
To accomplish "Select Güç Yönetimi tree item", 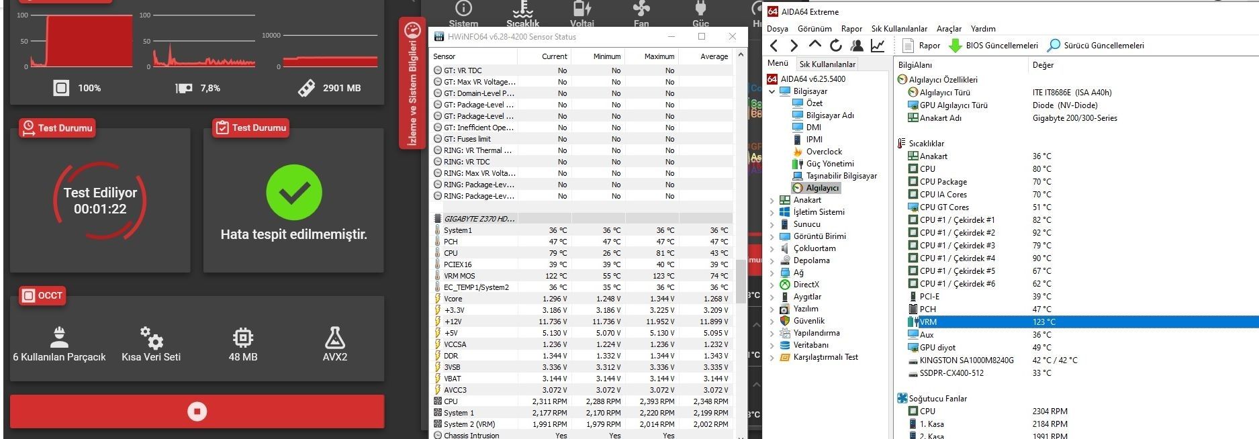I will coord(829,164).
